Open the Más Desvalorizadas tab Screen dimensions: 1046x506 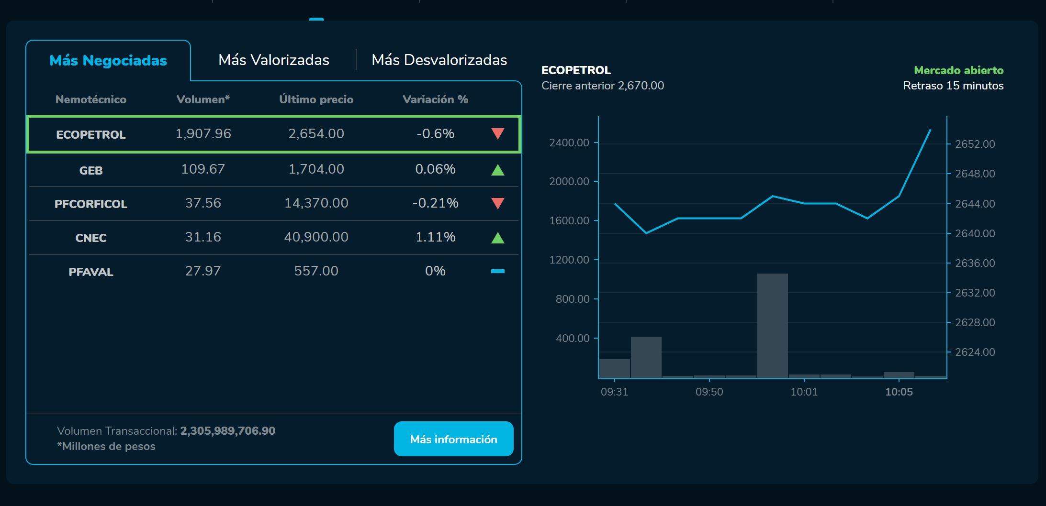tap(439, 60)
